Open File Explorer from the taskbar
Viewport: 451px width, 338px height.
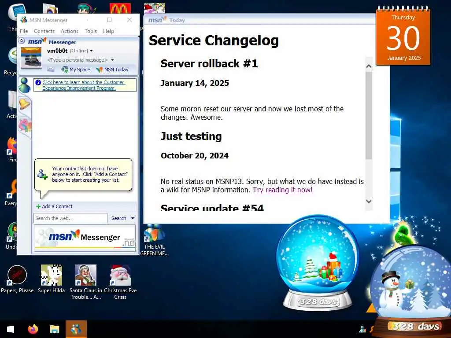(54, 329)
